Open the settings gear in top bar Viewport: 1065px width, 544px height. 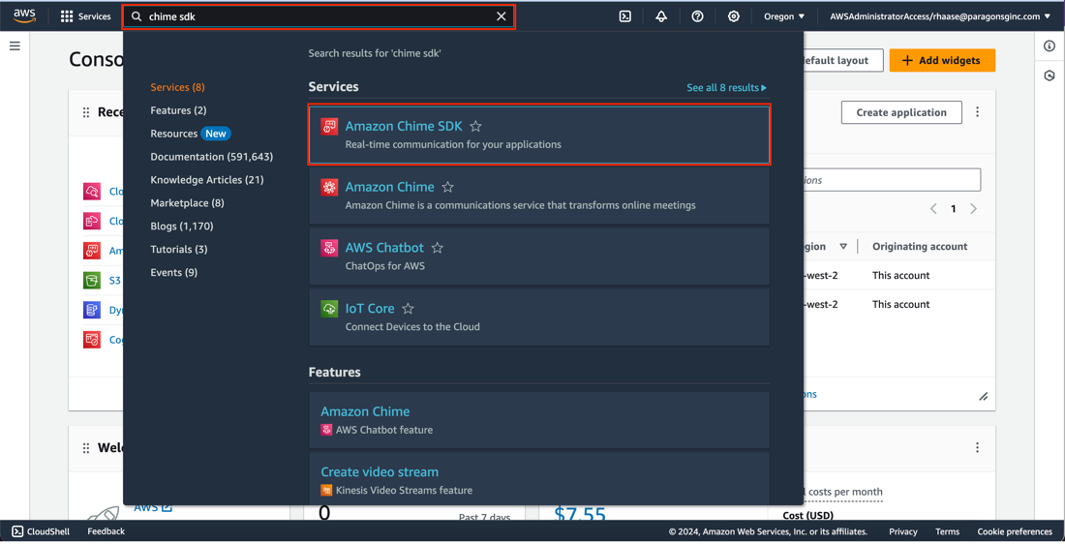[x=734, y=16]
